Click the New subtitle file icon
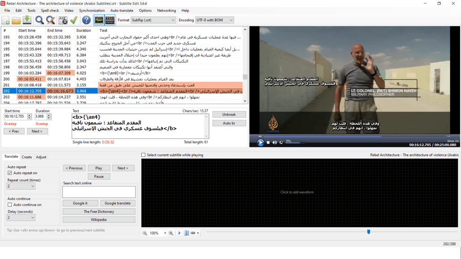Viewport: 461px width, 259px height. [5, 20]
